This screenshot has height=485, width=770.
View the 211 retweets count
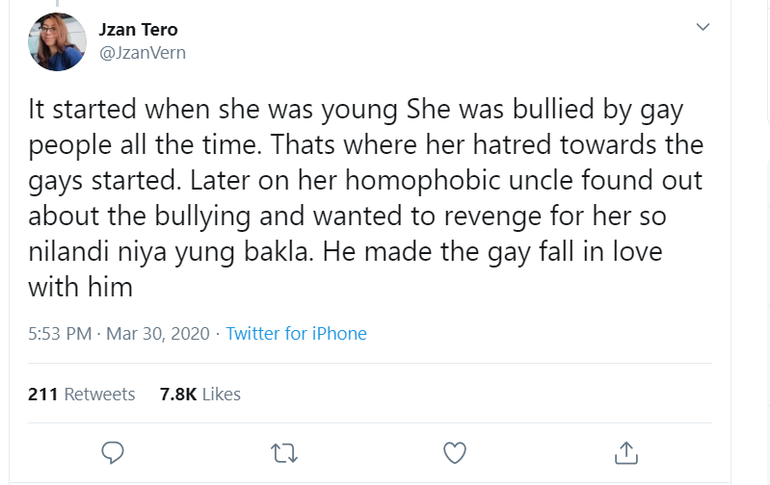point(43,394)
